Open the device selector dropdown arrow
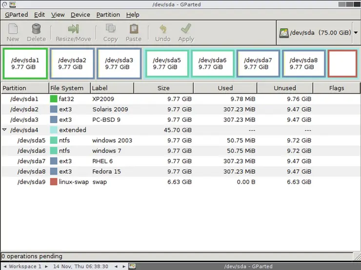This screenshot has width=361, height=270. [355, 33]
